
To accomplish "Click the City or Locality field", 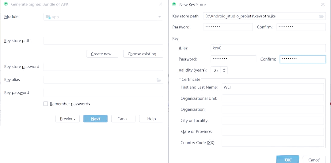I will point(273,121).
